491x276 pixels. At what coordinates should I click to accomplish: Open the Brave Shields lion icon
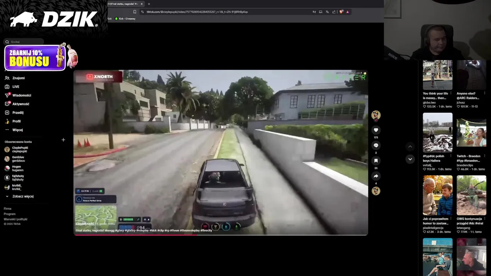tap(341, 11)
